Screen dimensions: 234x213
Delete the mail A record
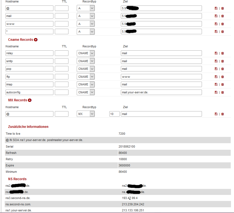tap(222, 16)
